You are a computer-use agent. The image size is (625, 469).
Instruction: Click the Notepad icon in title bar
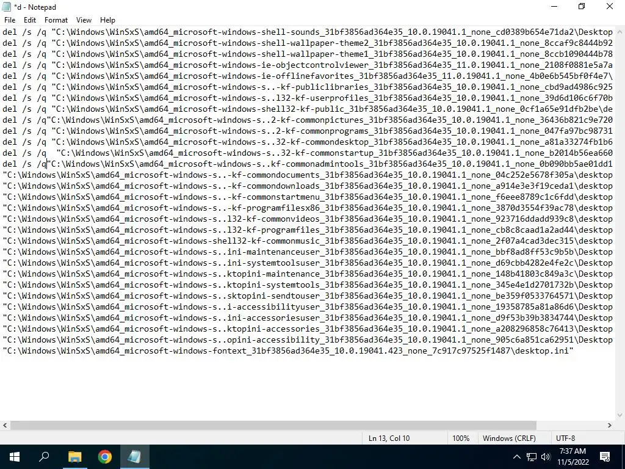click(x=6, y=7)
